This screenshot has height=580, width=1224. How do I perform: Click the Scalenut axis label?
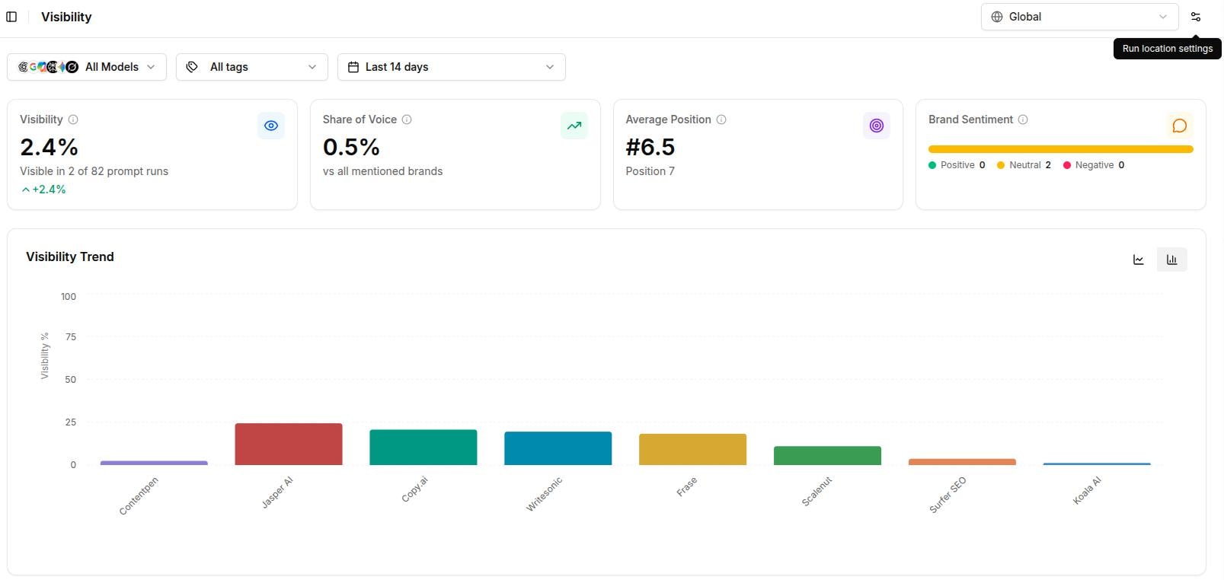point(817,492)
